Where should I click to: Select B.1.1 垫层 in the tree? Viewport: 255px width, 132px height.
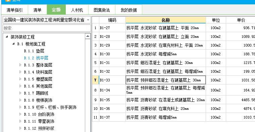pos(34,51)
